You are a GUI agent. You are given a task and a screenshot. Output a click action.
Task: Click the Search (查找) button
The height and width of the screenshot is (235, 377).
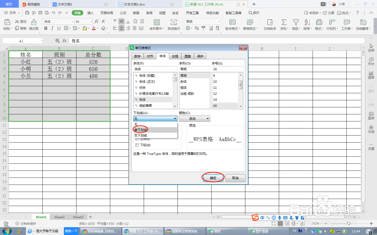click(254, 13)
